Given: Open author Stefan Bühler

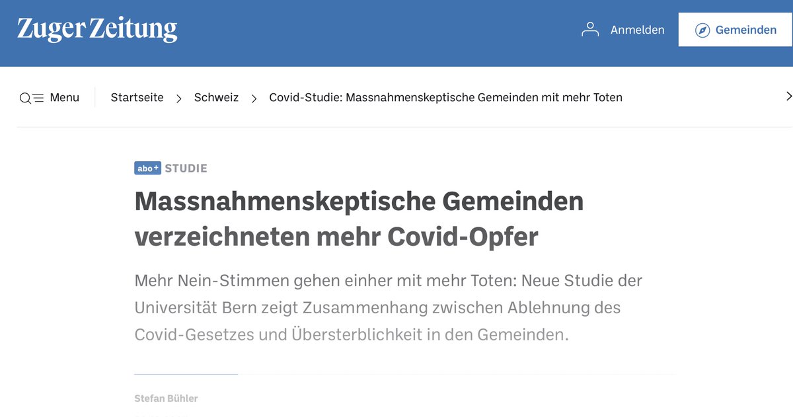Looking at the screenshot, I should pos(166,398).
